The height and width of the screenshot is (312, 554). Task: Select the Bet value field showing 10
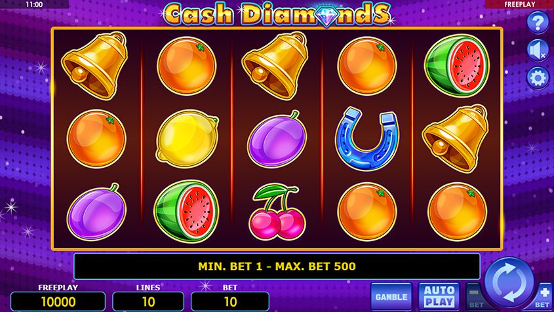(230, 302)
